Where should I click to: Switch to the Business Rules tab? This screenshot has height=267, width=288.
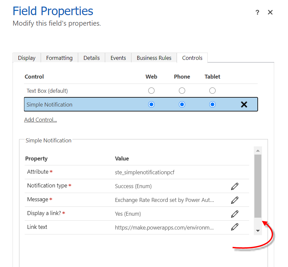tap(154, 58)
